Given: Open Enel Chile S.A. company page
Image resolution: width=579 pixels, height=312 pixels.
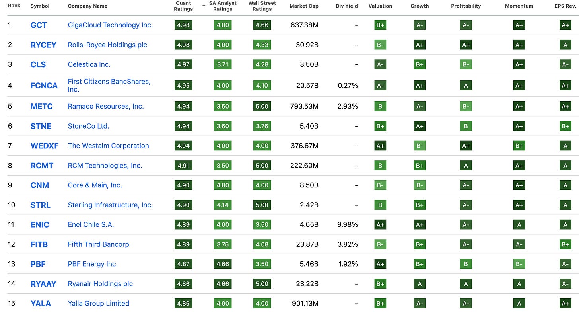Looking at the screenshot, I should pyautogui.click(x=91, y=225).
